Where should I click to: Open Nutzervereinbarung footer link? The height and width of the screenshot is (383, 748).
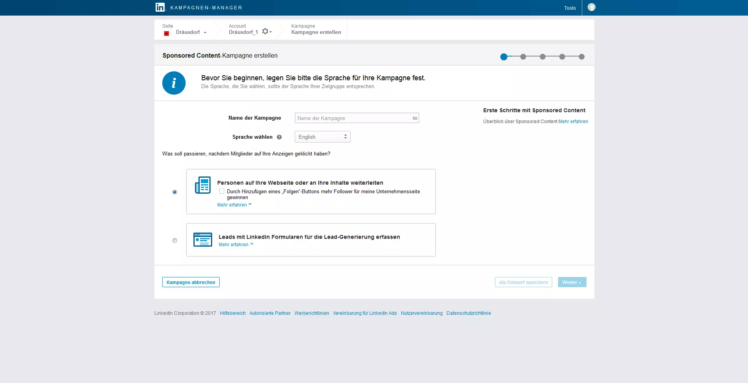[422, 313]
